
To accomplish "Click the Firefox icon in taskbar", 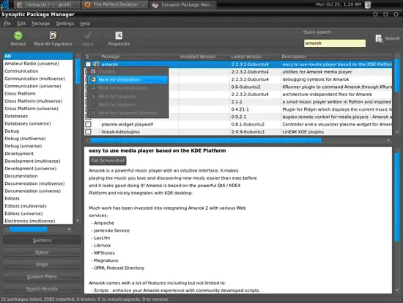I will pos(87,4).
